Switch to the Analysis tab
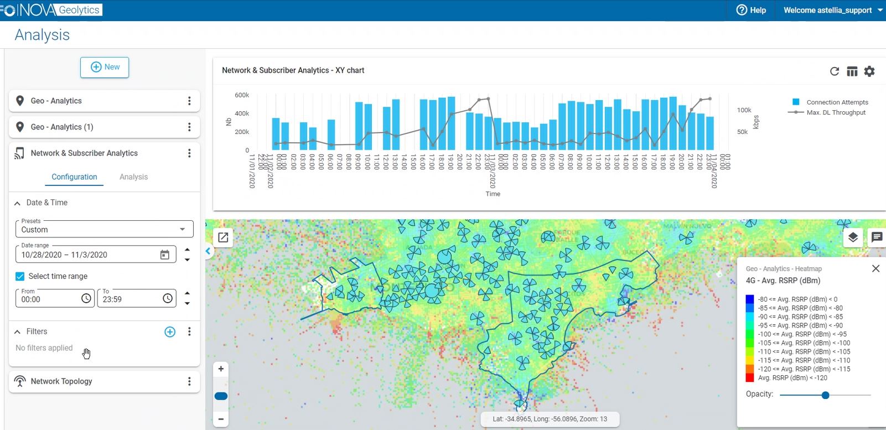The width and height of the screenshot is (886, 430). click(133, 177)
